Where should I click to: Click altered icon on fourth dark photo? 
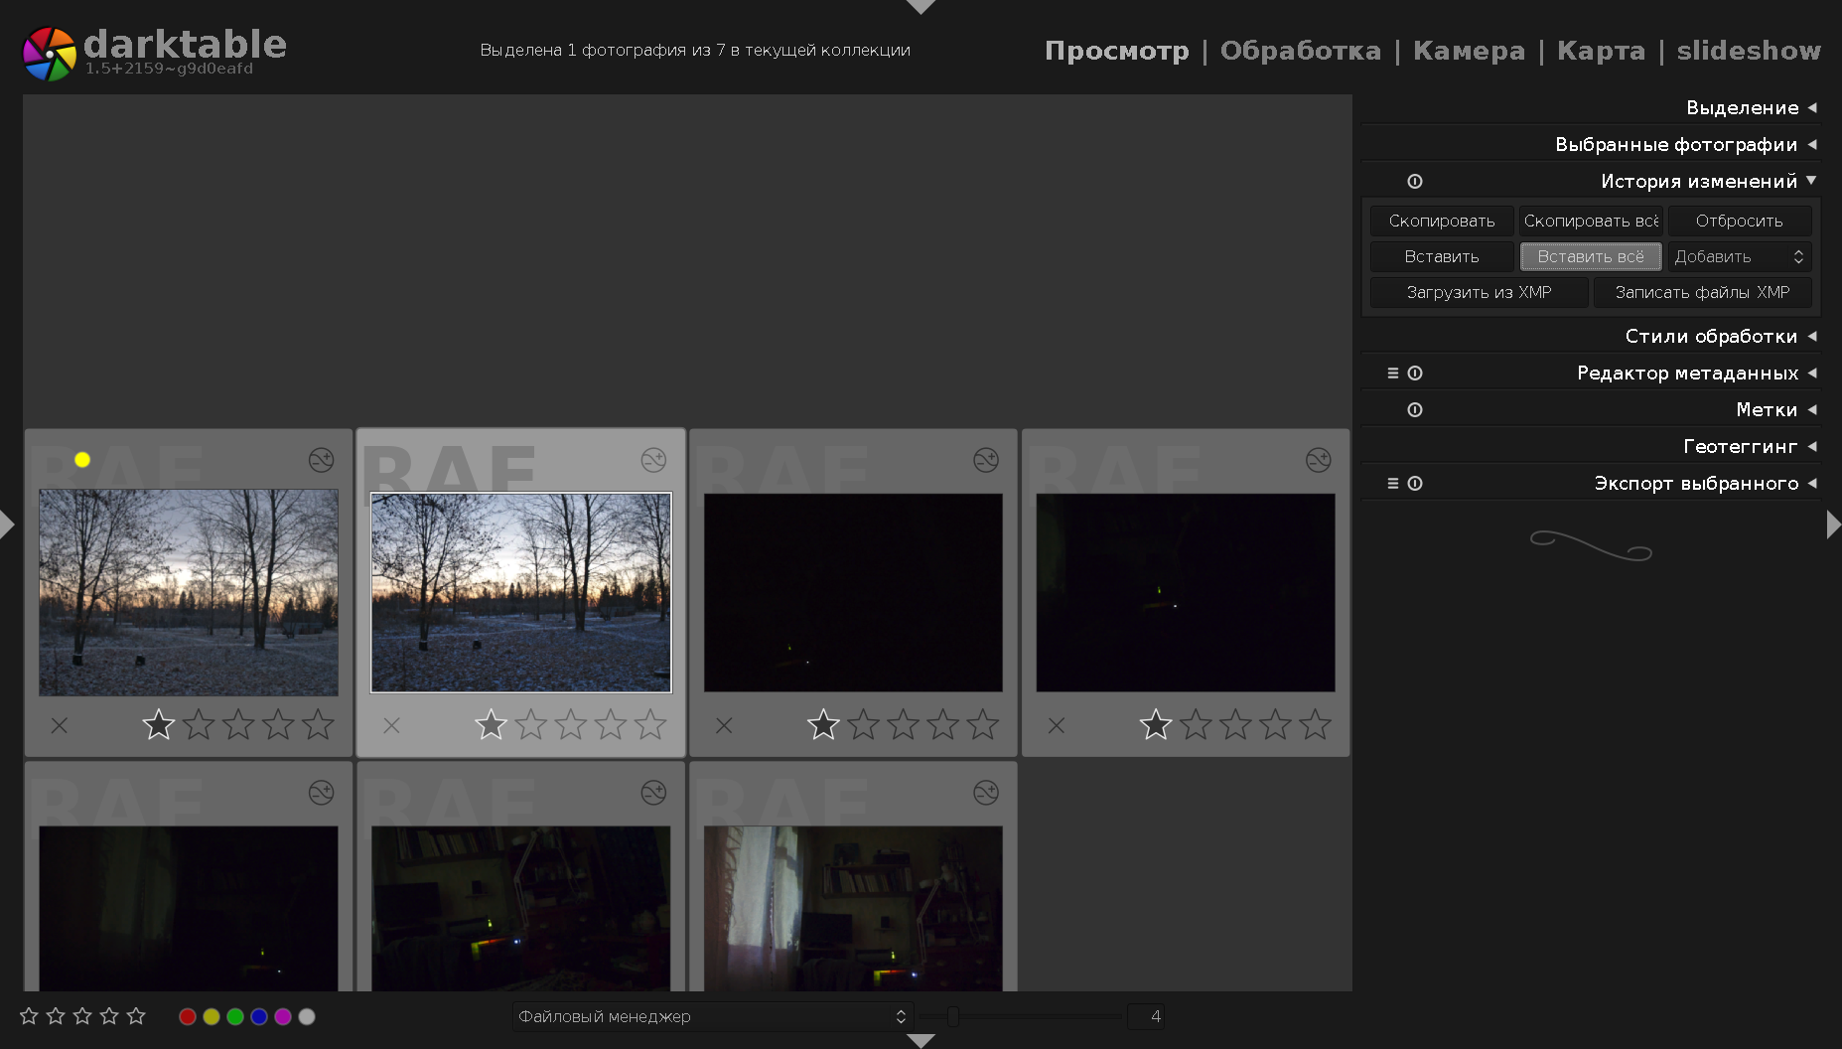tap(1319, 460)
